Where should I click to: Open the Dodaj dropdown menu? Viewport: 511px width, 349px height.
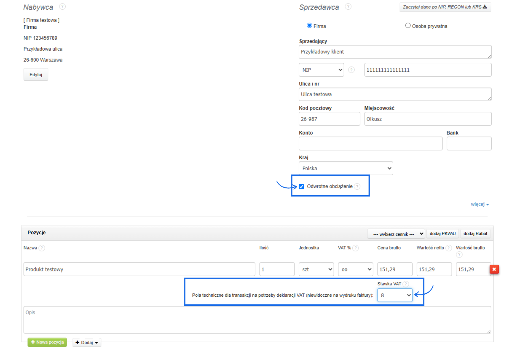tap(87, 343)
